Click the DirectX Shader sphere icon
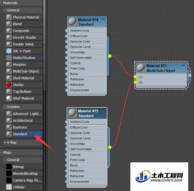This screenshot has height=191, width=194. tap(9, 38)
